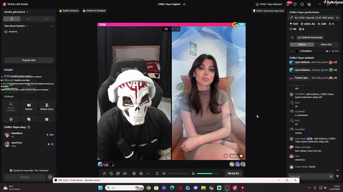Adjust the green microphone level slider
343x192 pixels.
pos(207,173)
